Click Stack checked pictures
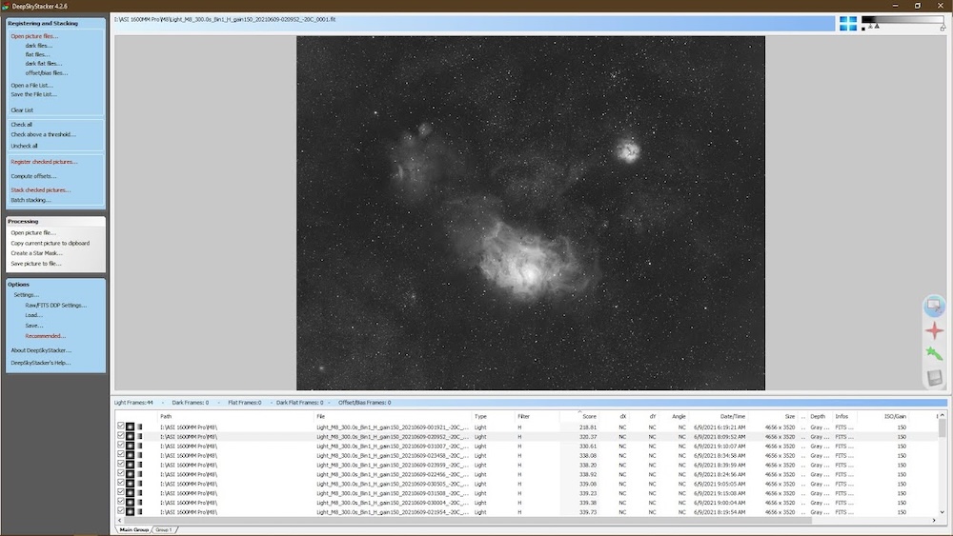Image resolution: width=953 pixels, height=536 pixels. pyautogui.click(x=40, y=189)
